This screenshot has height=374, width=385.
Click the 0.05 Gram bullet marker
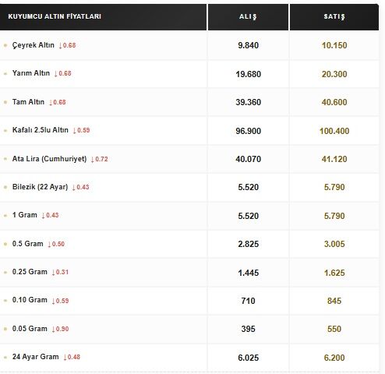5,329
